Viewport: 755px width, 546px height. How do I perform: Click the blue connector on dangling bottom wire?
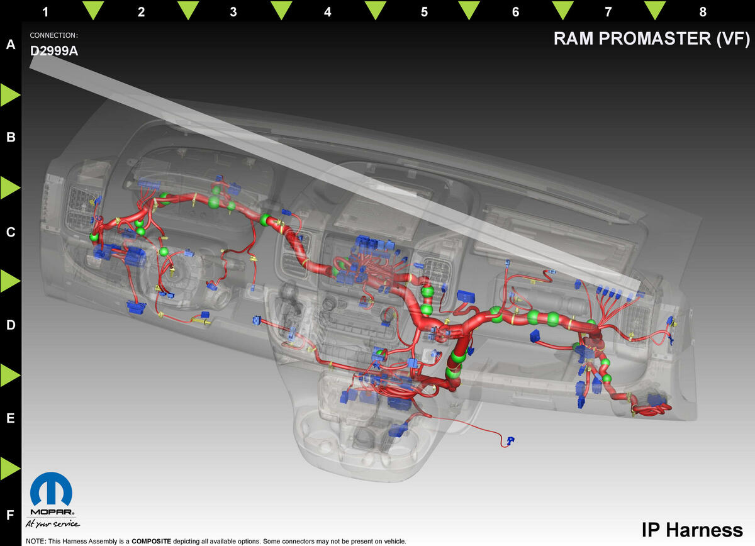click(x=510, y=440)
